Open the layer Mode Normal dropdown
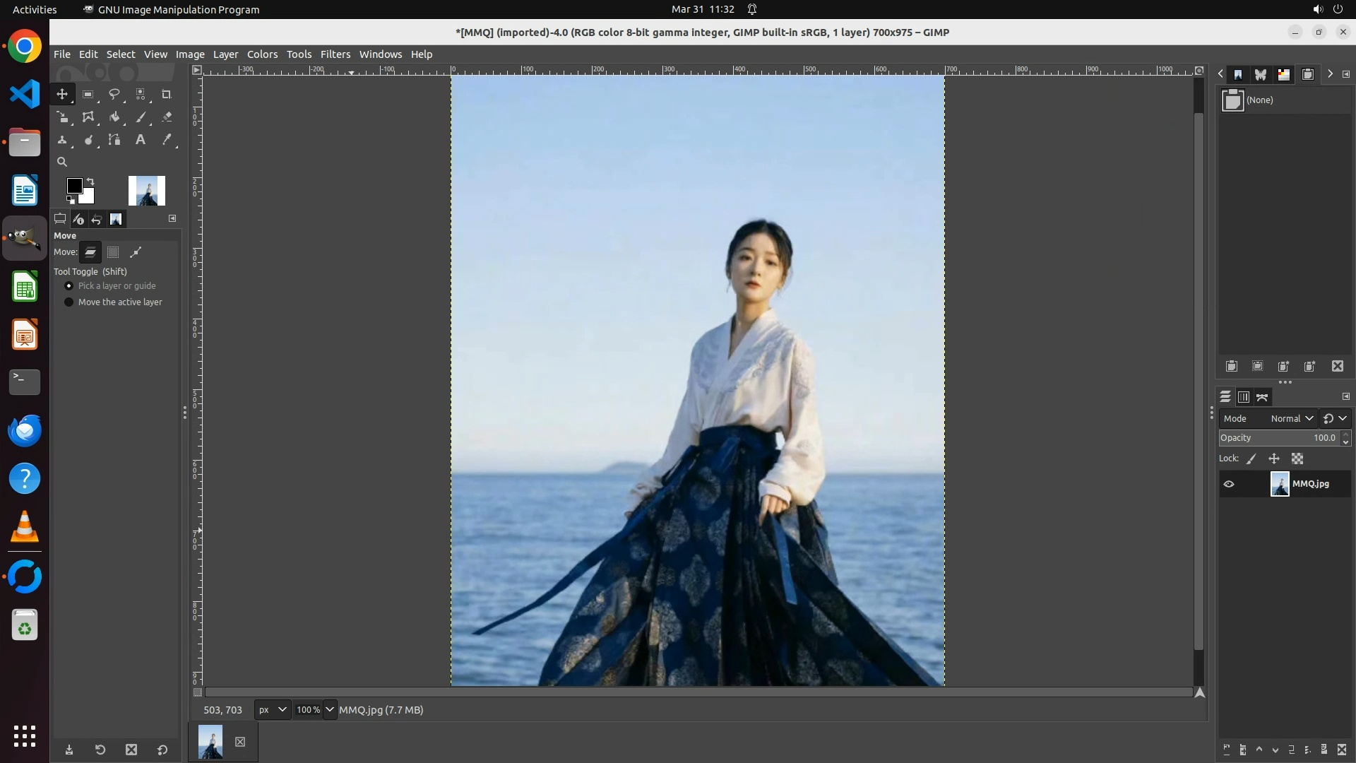Viewport: 1356px width, 763px height. [1291, 418]
